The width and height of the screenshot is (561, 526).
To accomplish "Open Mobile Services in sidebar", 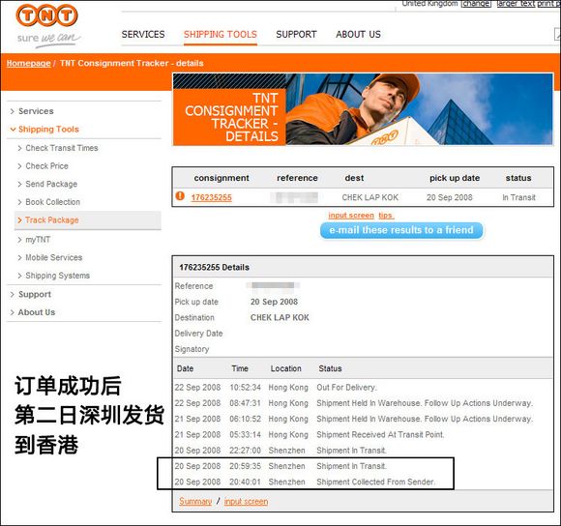I will [53, 257].
